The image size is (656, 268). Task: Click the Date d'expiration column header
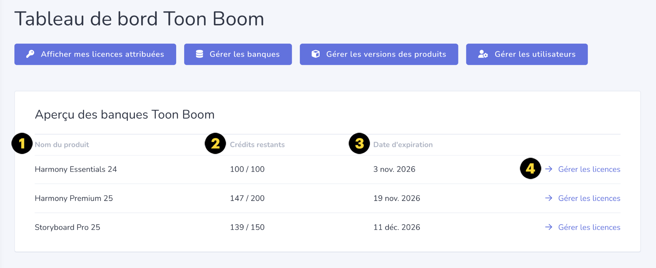click(403, 145)
